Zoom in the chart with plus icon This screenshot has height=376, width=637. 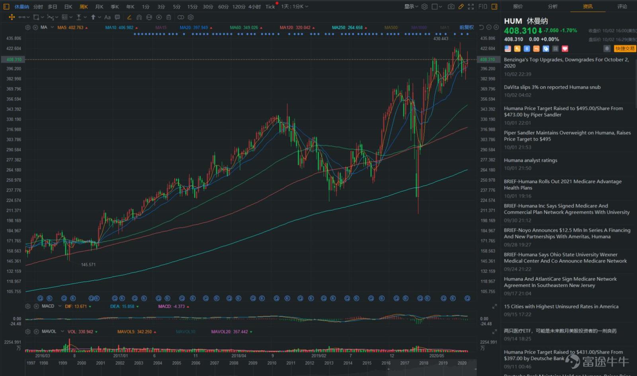[496, 27]
